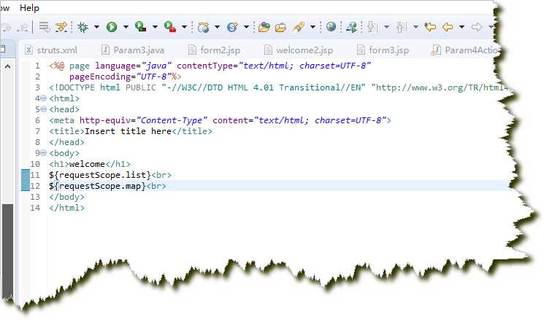Image resolution: width=544 pixels, height=320 pixels.
Task: Open the Web Browser globe icon
Action: pos(331,27)
